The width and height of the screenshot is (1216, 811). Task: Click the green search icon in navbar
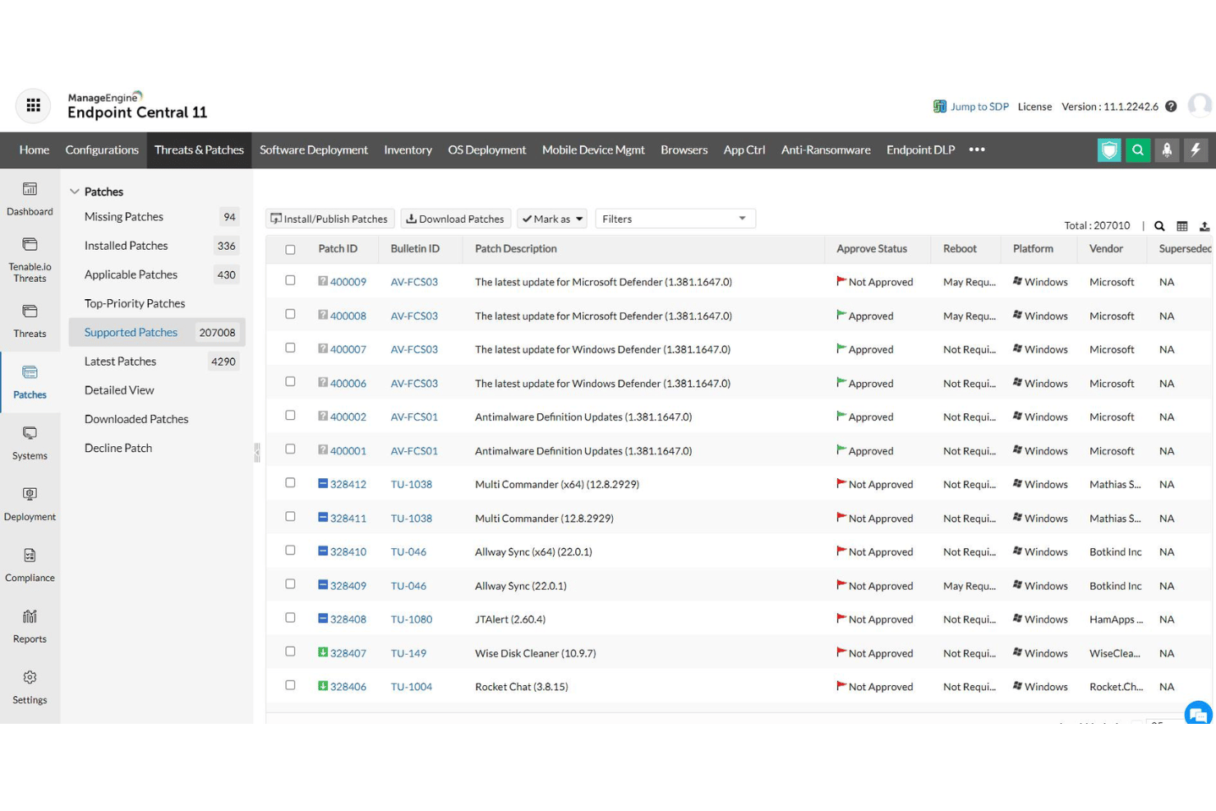coord(1138,150)
